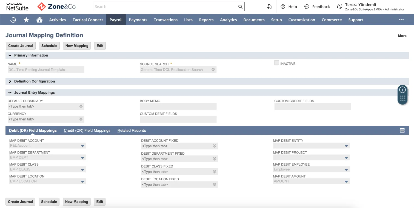Open the Map Debit Department dropdown
The height and width of the screenshot is (208, 414).
pyautogui.click(x=82, y=158)
